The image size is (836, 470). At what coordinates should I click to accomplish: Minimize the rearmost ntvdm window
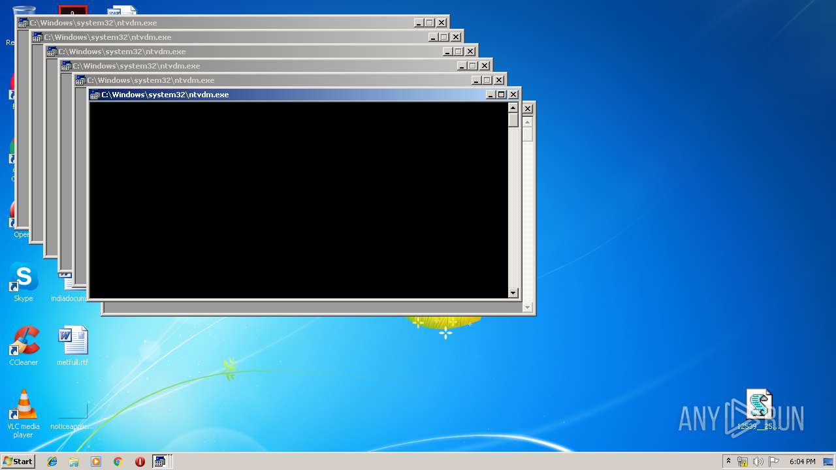tap(419, 23)
